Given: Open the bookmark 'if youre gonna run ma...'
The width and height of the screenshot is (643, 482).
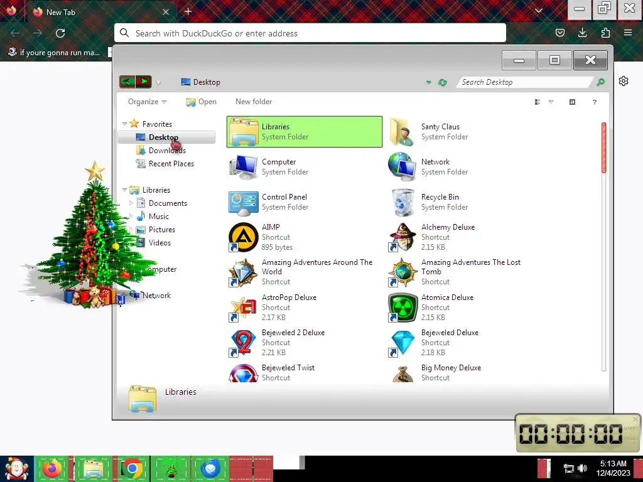Looking at the screenshot, I should pos(54,53).
